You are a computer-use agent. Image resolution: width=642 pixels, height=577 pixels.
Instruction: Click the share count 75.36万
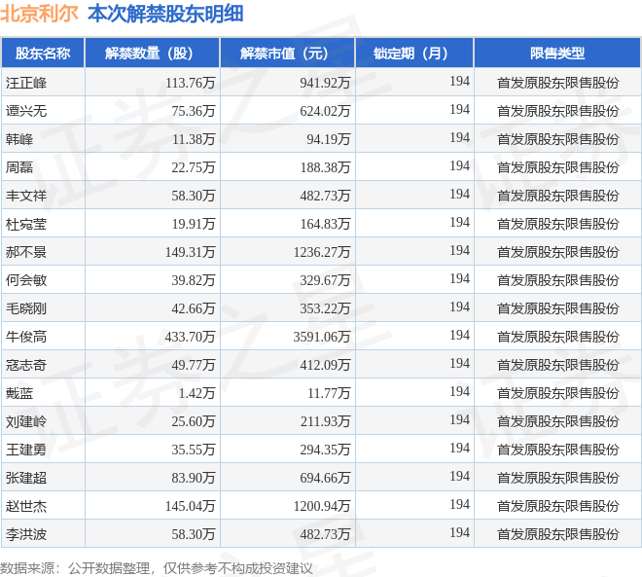click(x=194, y=111)
